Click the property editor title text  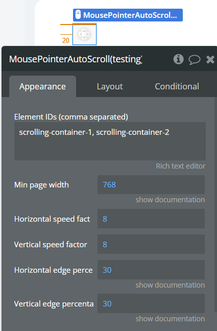pos(76,59)
